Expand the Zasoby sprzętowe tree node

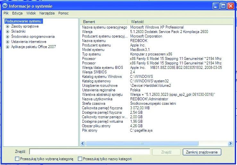tap(7, 27)
